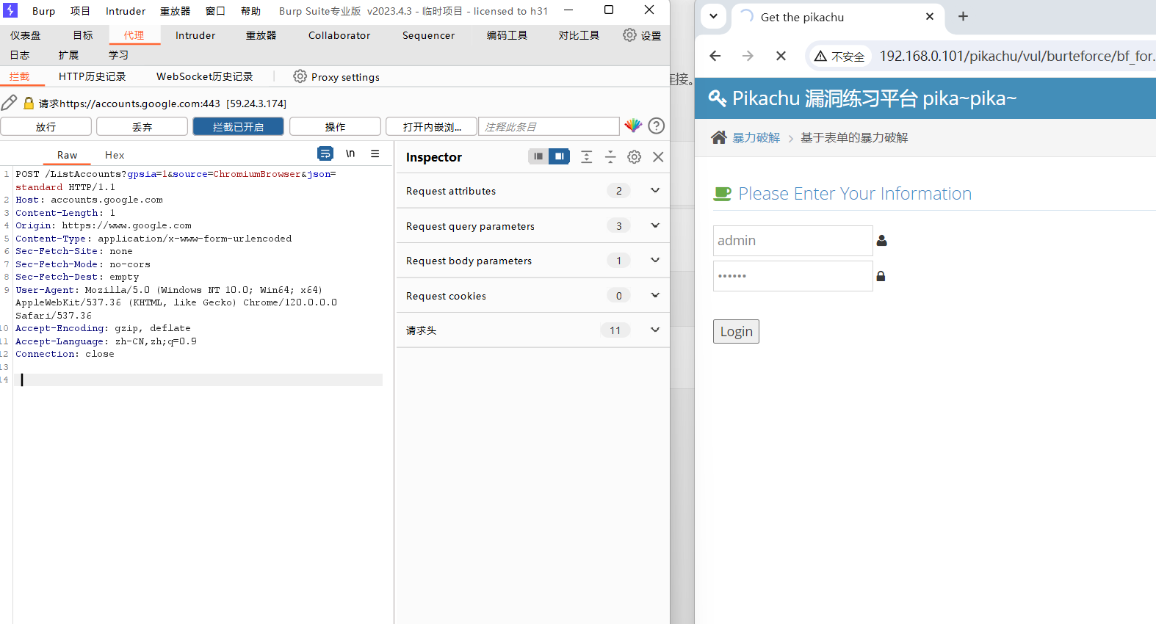
Task: Open WebSocket历史记录 sub-tab
Action: tap(204, 76)
